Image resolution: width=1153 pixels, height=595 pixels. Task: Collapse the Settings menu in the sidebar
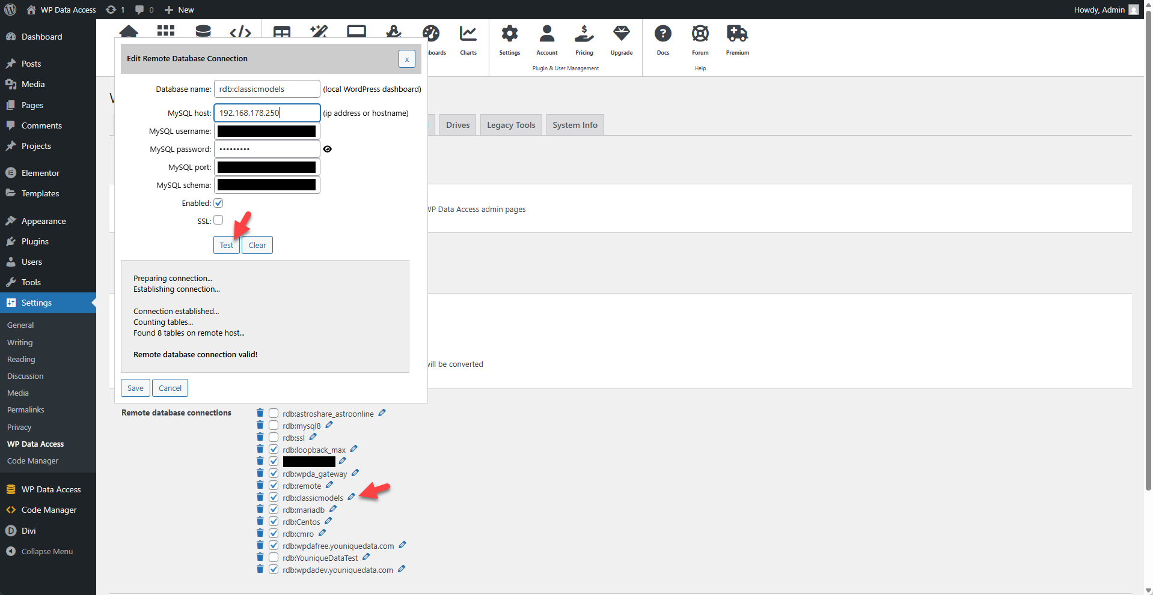click(34, 303)
